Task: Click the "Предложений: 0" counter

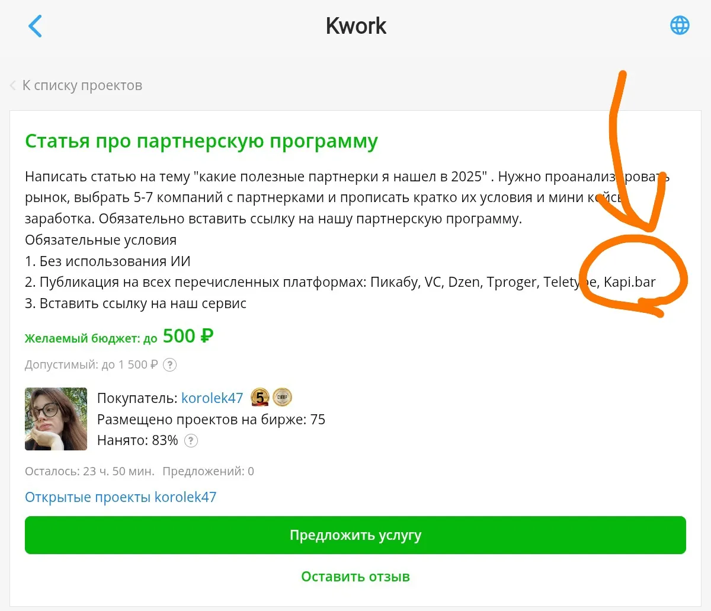Action: click(208, 471)
